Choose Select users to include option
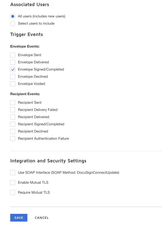The height and width of the screenshot is (226, 162). pos(13,24)
